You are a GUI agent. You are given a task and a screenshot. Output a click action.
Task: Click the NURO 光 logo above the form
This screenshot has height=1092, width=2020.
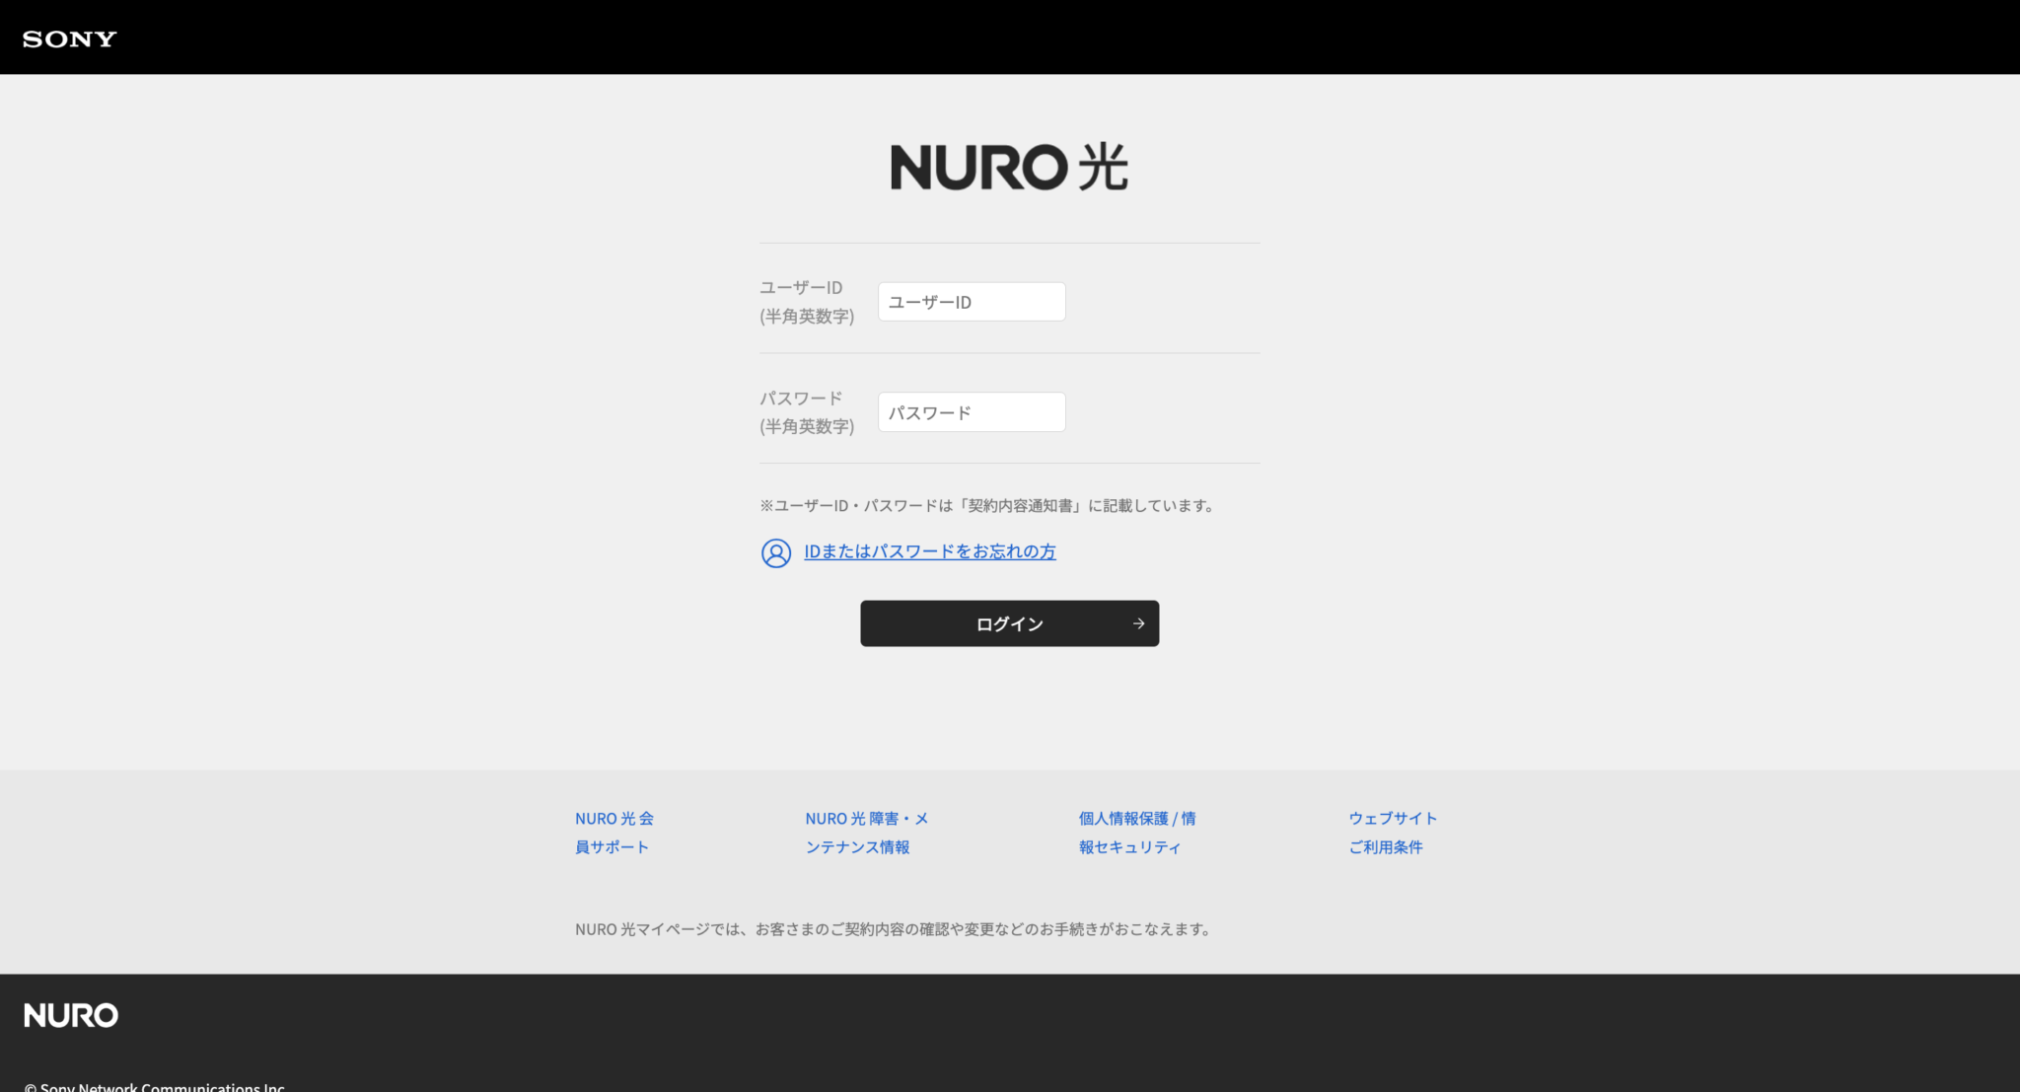click(x=1008, y=168)
